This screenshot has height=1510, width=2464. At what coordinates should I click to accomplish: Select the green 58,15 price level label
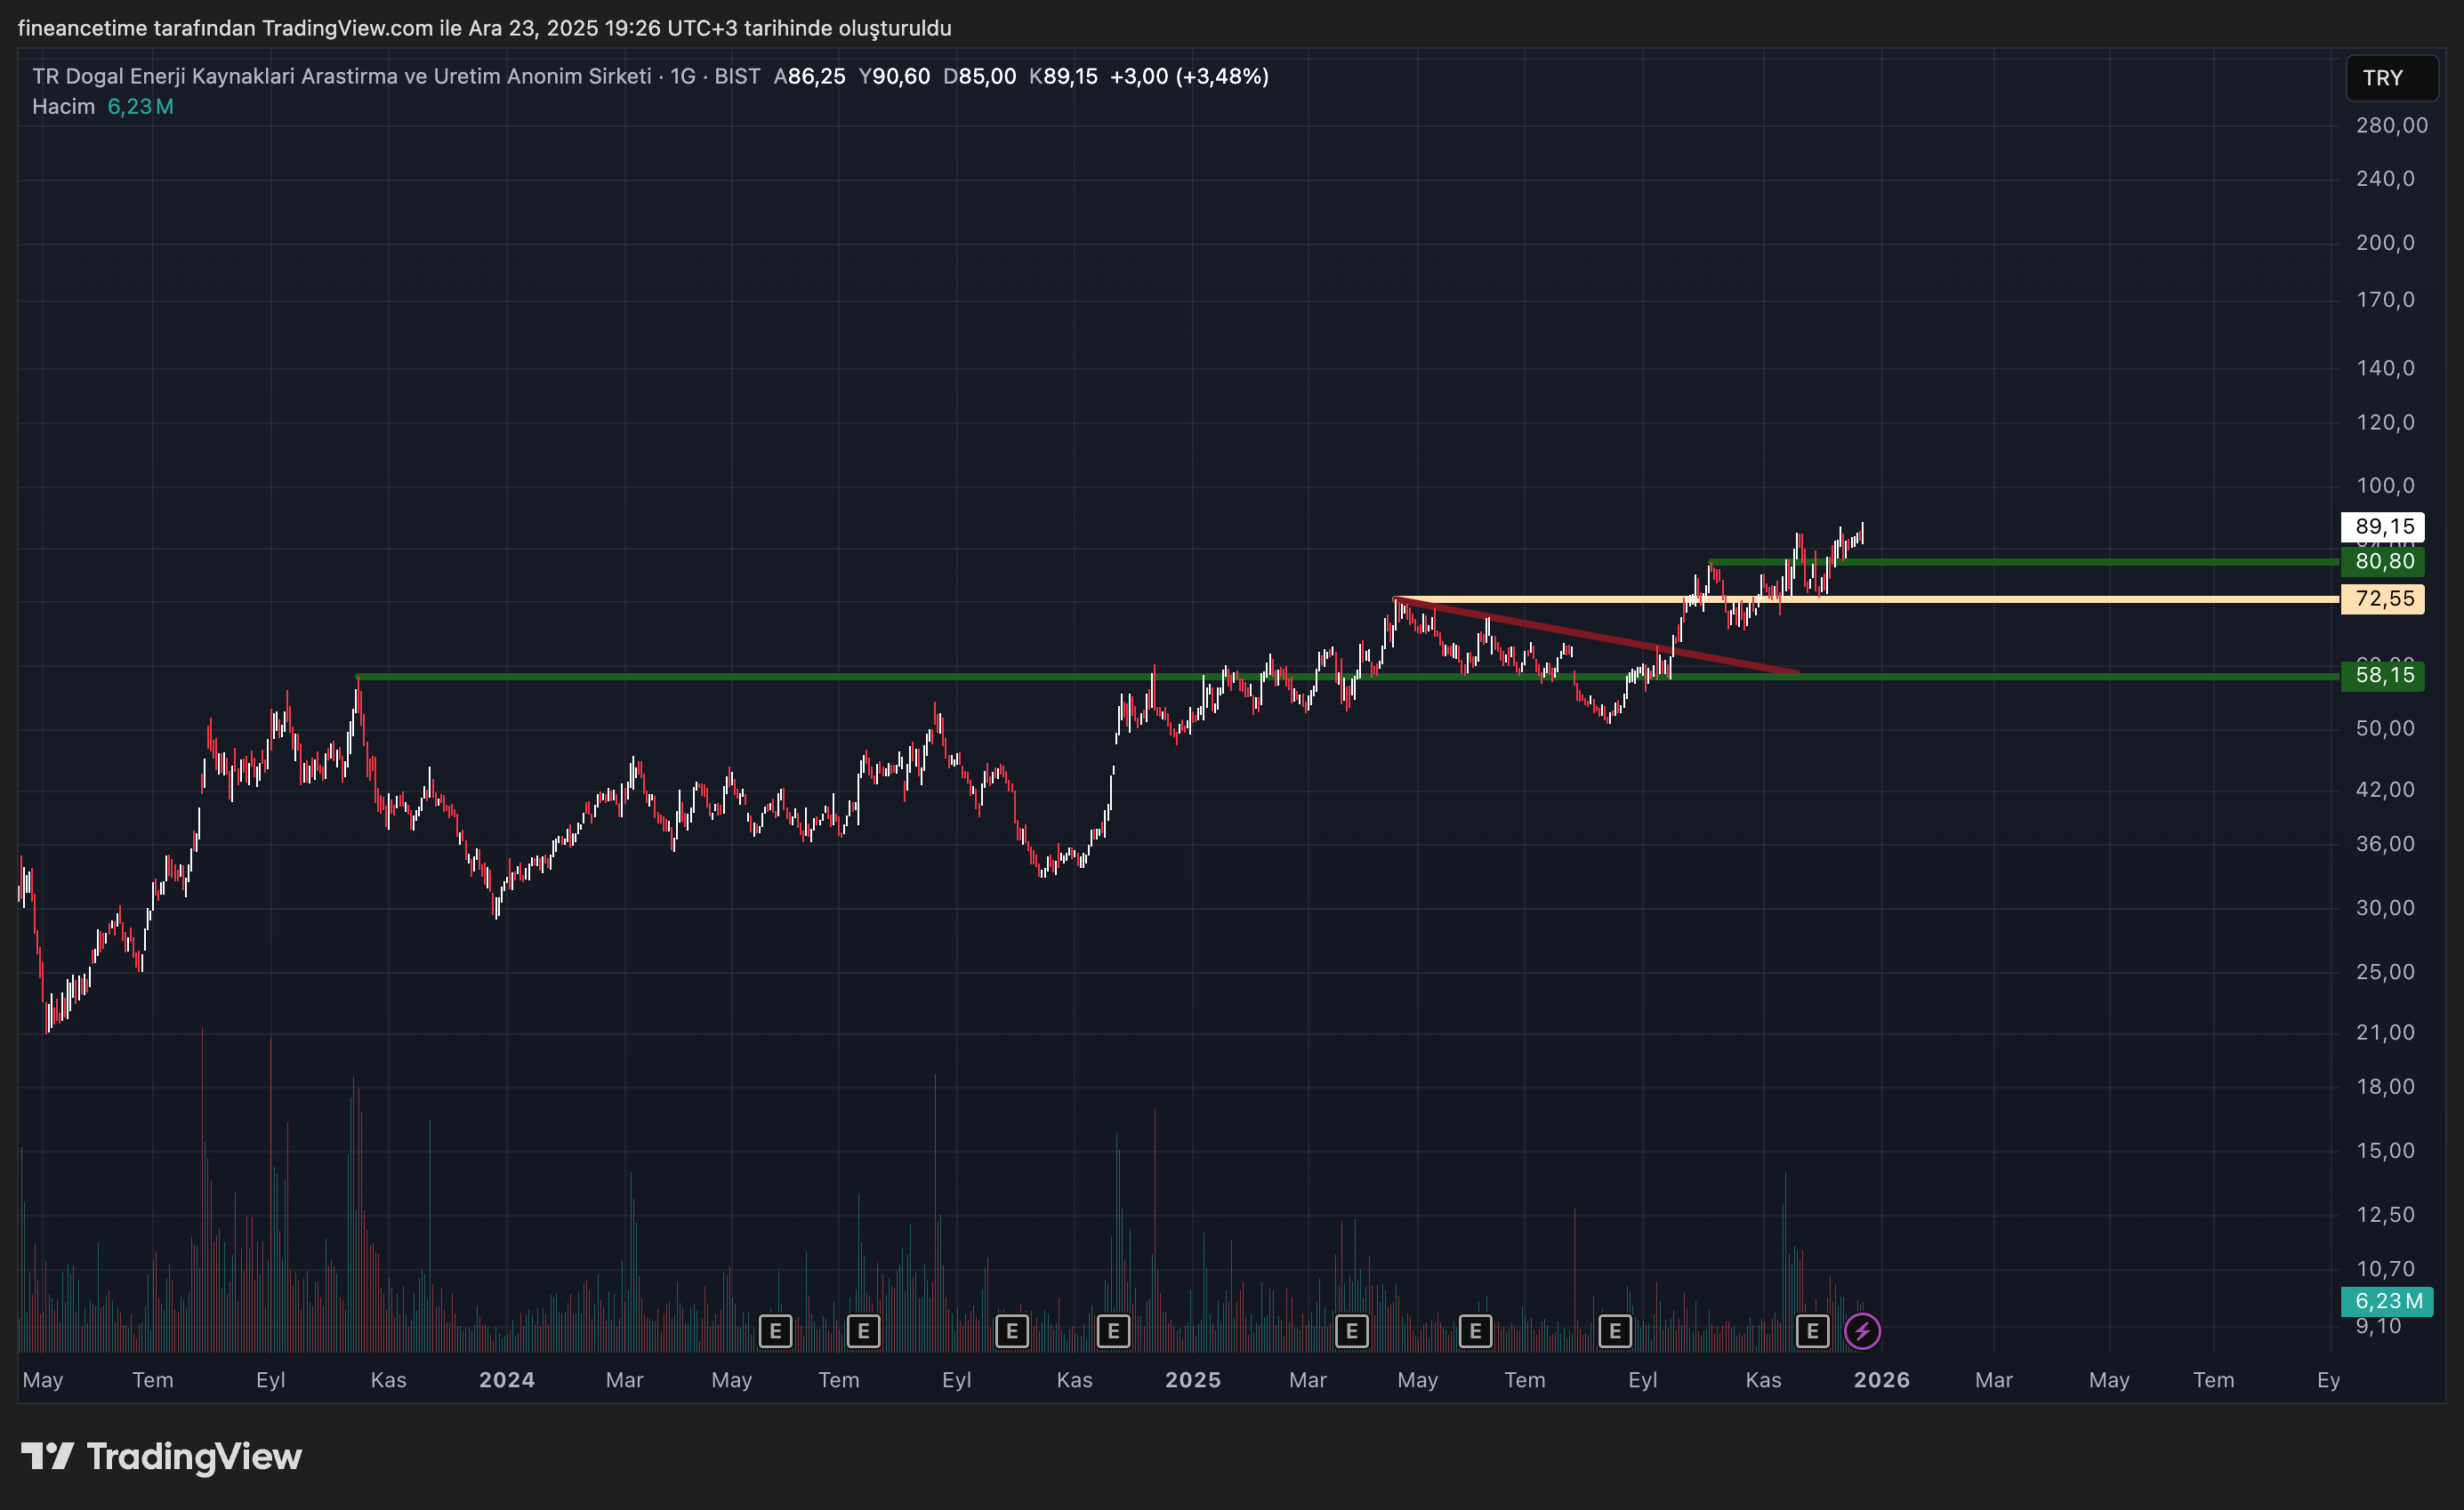(2383, 675)
